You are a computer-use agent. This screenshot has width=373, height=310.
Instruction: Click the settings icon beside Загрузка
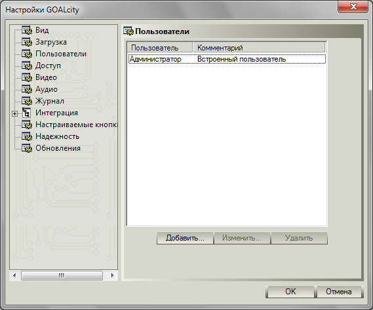[27, 42]
